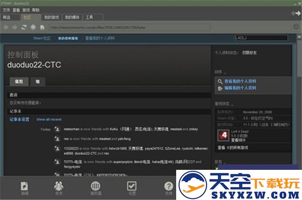Image resolution: width=302 pixels, height=200 pixels.
Task: Open 记事本设置 link
Action: tap(20, 120)
